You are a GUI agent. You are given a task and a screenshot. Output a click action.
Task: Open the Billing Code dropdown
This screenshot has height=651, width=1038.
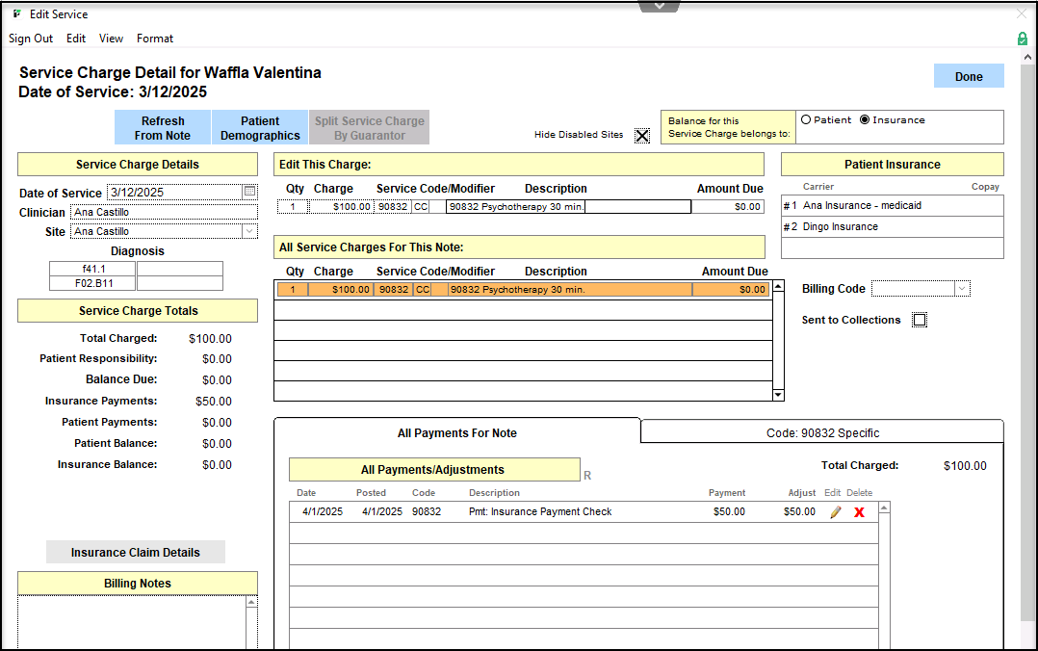coord(961,289)
